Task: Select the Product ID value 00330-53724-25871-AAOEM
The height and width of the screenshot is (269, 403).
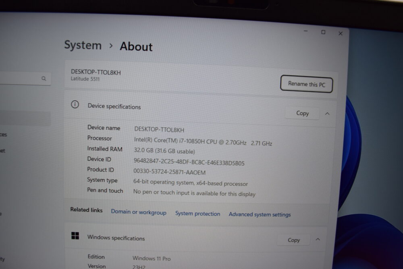Action: coord(169,171)
